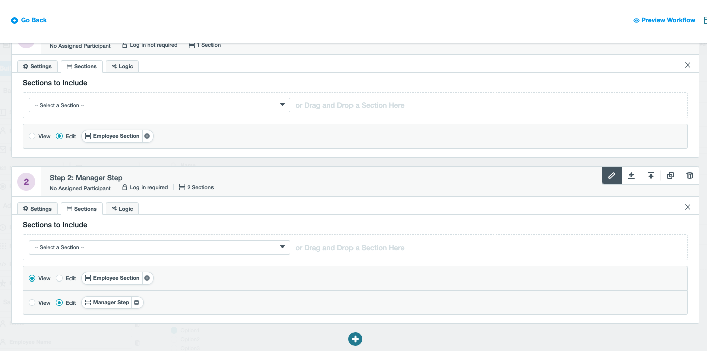Open Select a Section dropdown in first step
Screen dimensions: 707x351
159,106
